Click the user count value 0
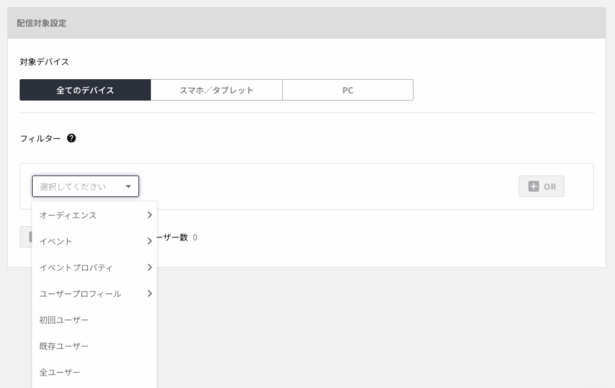Image resolution: width=615 pixels, height=388 pixels. pyautogui.click(x=195, y=237)
